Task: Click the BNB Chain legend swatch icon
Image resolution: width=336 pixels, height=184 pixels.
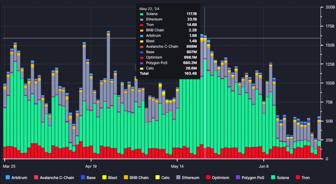Action: pos(126,177)
